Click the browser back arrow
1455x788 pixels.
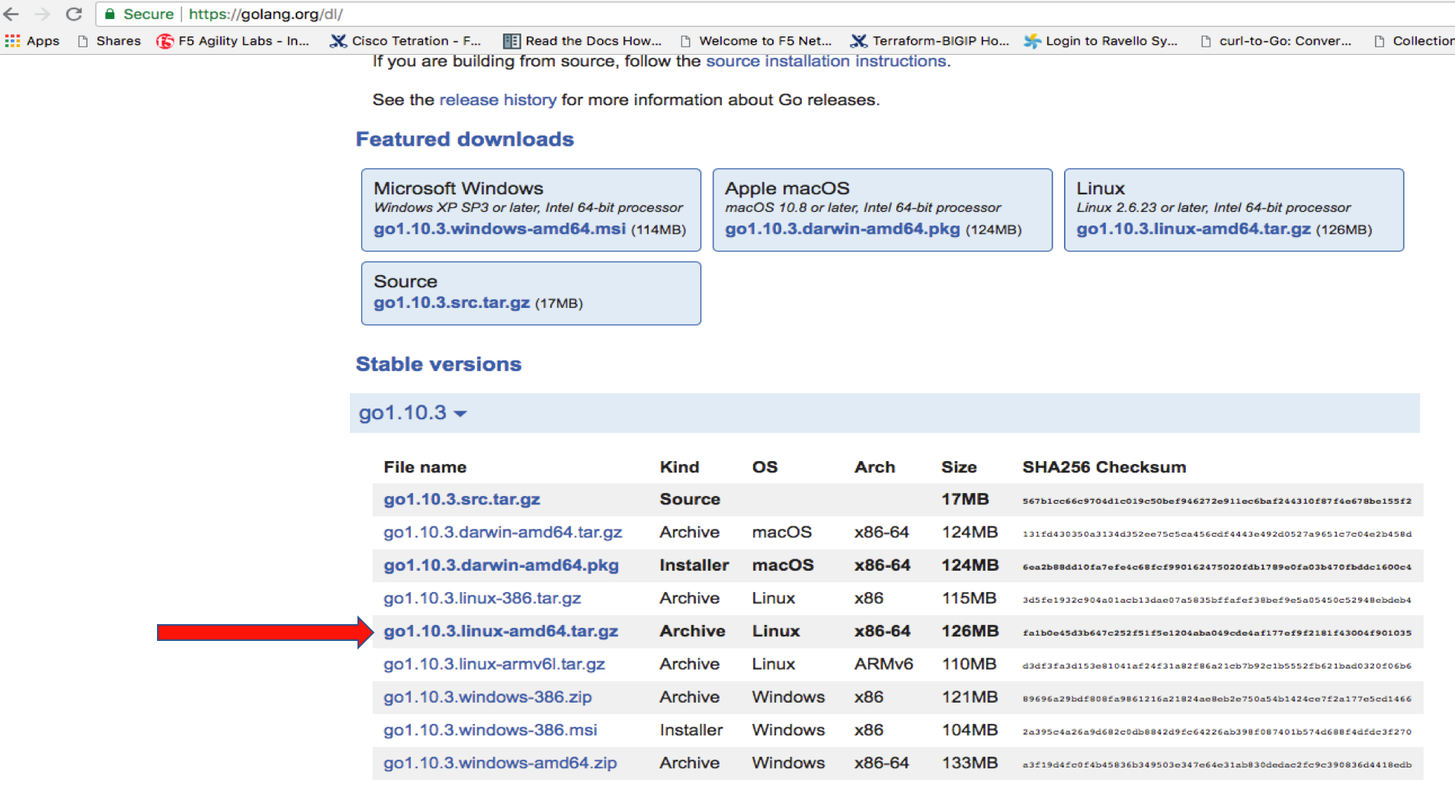[11, 14]
